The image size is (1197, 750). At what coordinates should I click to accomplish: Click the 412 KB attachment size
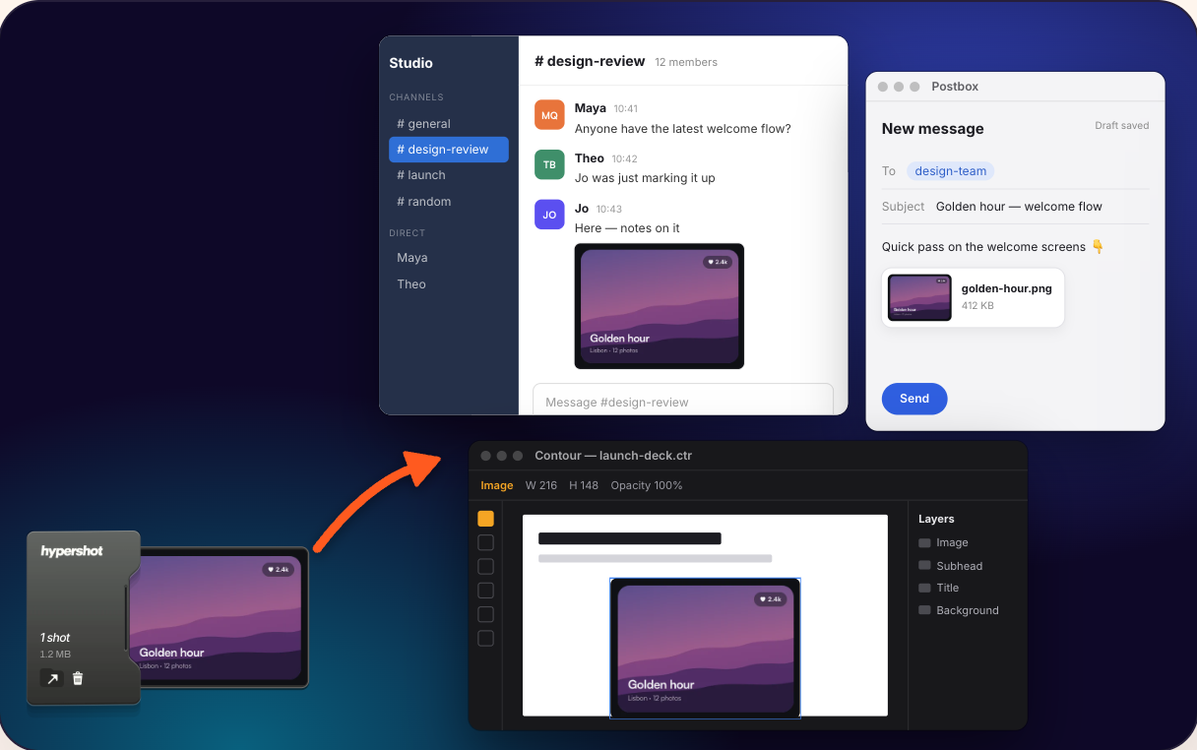pos(977,306)
